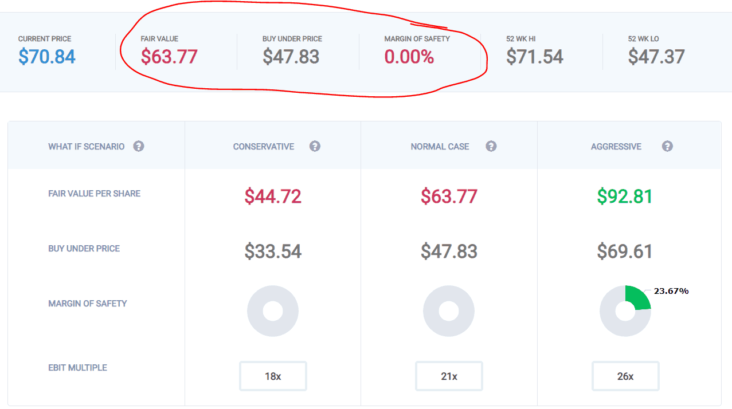Click the $70.84 current price value
Image resolution: width=732 pixels, height=409 pixels.
pyautogui.click(x=47, y=57)
